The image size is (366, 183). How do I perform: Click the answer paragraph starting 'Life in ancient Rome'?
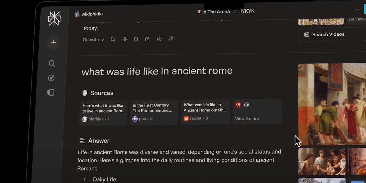click(179, 160)
